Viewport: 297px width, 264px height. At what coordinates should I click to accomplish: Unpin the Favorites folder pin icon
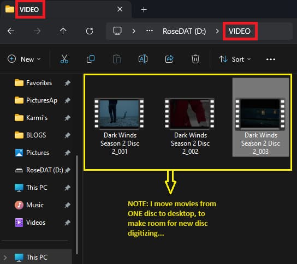click(68, 83)
